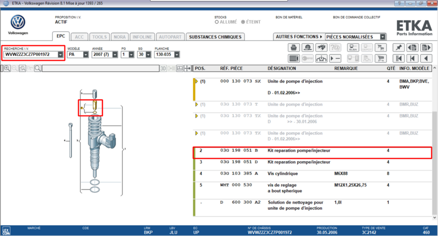Select the ALLUMÉ stocks radio button
Screen dimensions: 438x236
click(217, 22)
